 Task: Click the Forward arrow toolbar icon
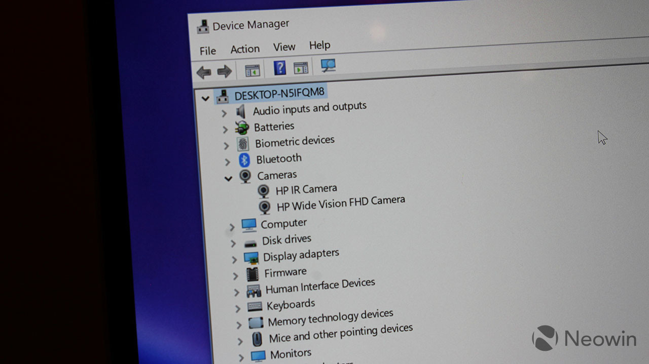[x=224, y=71]
